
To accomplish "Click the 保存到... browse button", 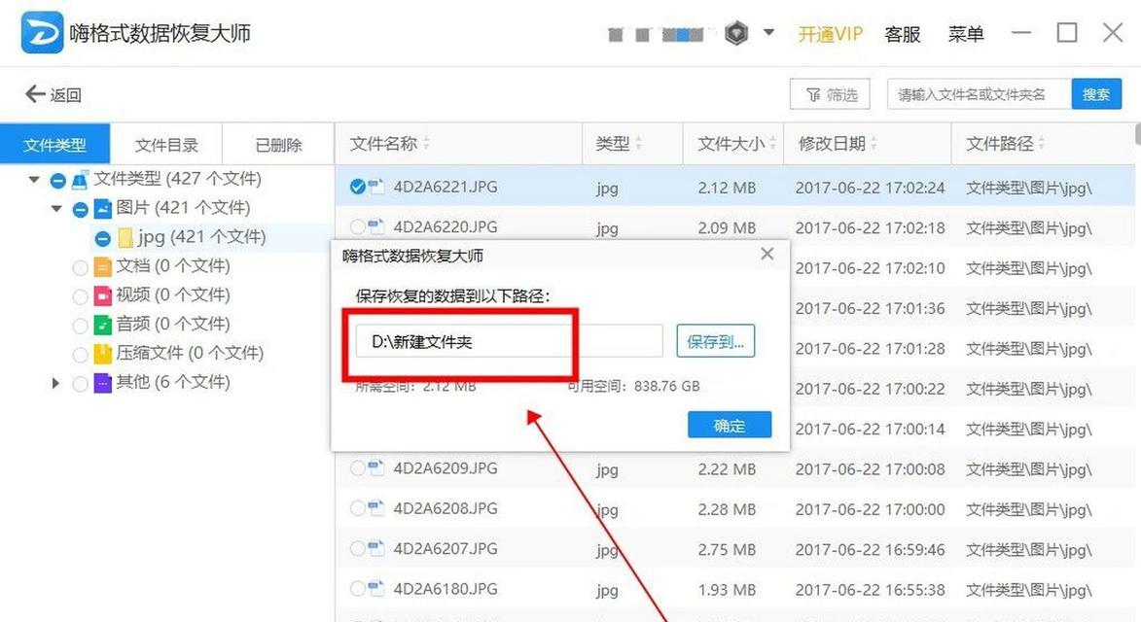I will [x=715, y=341].
